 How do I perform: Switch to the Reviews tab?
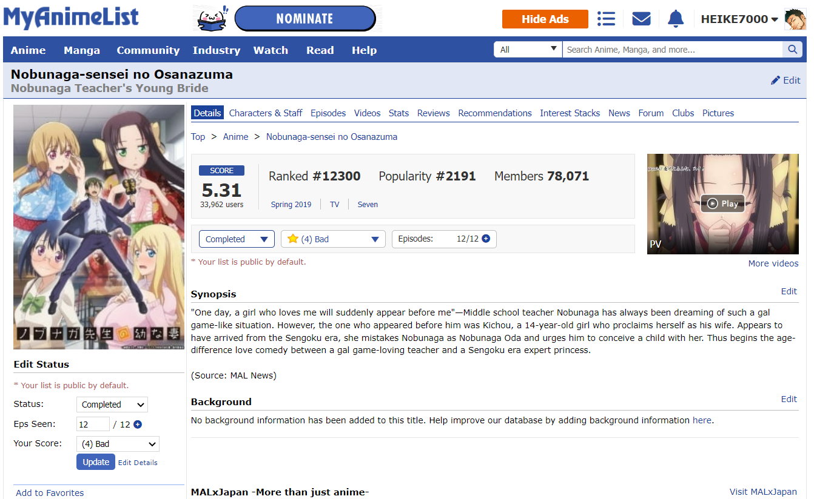pyautogui.click(x=434, y=113)
